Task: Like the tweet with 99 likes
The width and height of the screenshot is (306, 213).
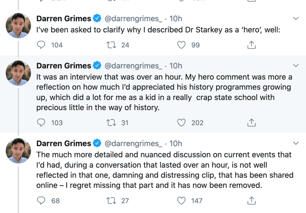Action: 182,45
